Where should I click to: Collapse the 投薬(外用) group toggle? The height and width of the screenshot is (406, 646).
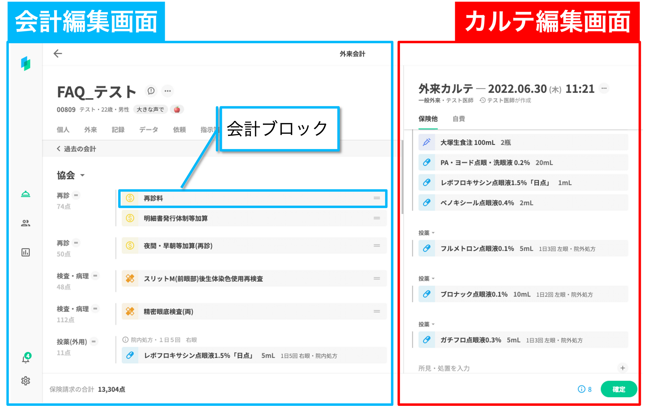point(94,341)
